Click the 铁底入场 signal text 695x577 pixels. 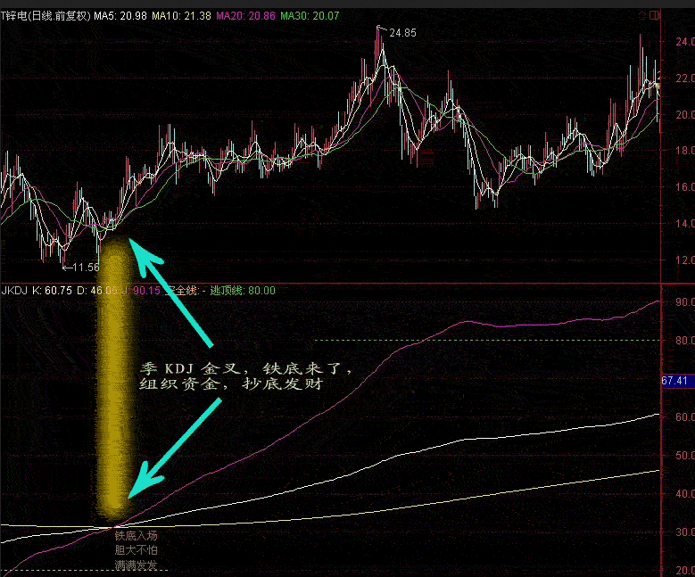137,536
